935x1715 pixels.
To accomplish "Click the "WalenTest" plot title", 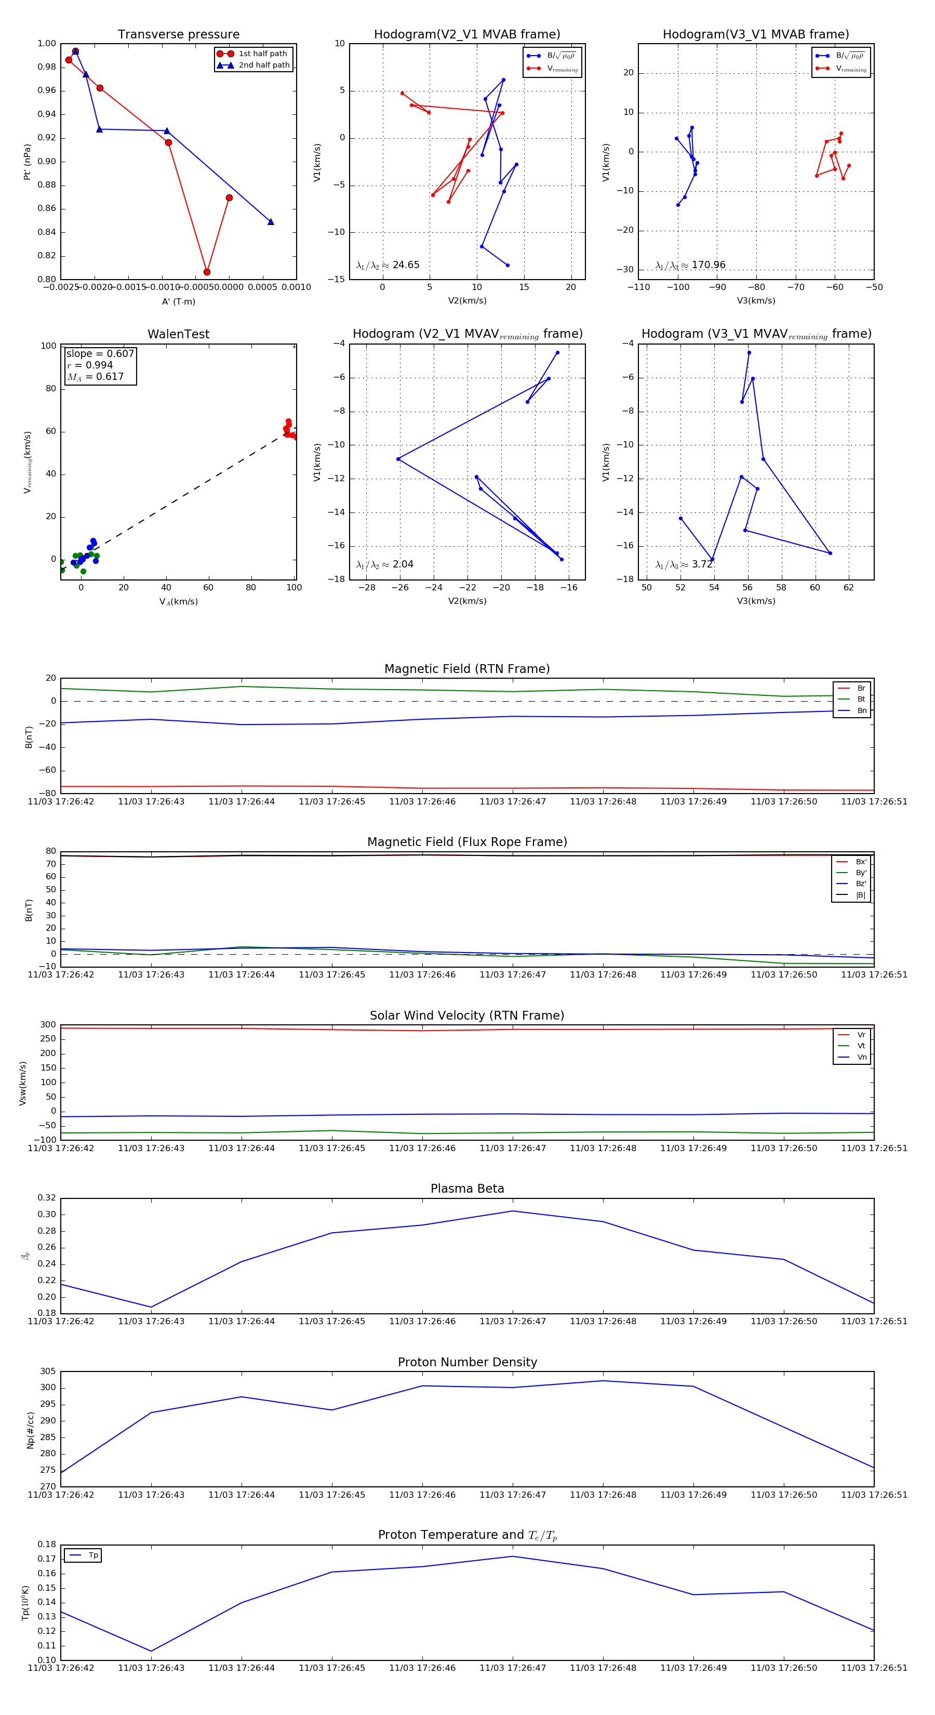I will pyautogui.click(x=178, y=334).
